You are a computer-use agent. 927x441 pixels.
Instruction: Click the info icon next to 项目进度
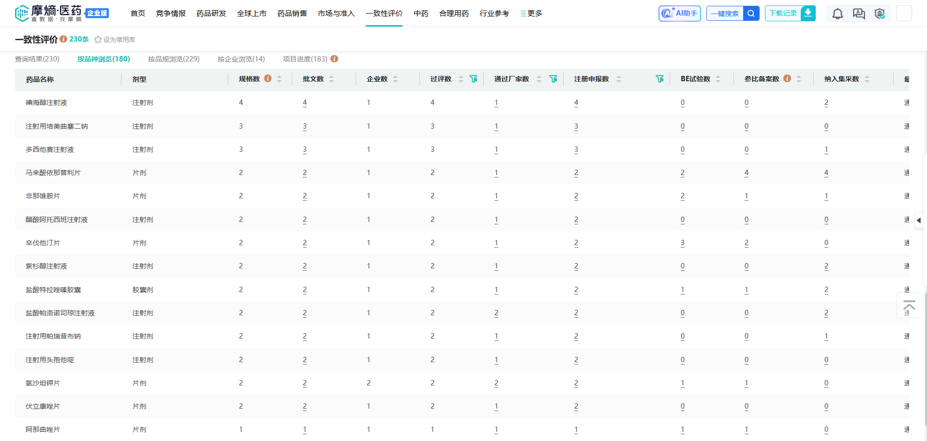(x=334, y=59)
